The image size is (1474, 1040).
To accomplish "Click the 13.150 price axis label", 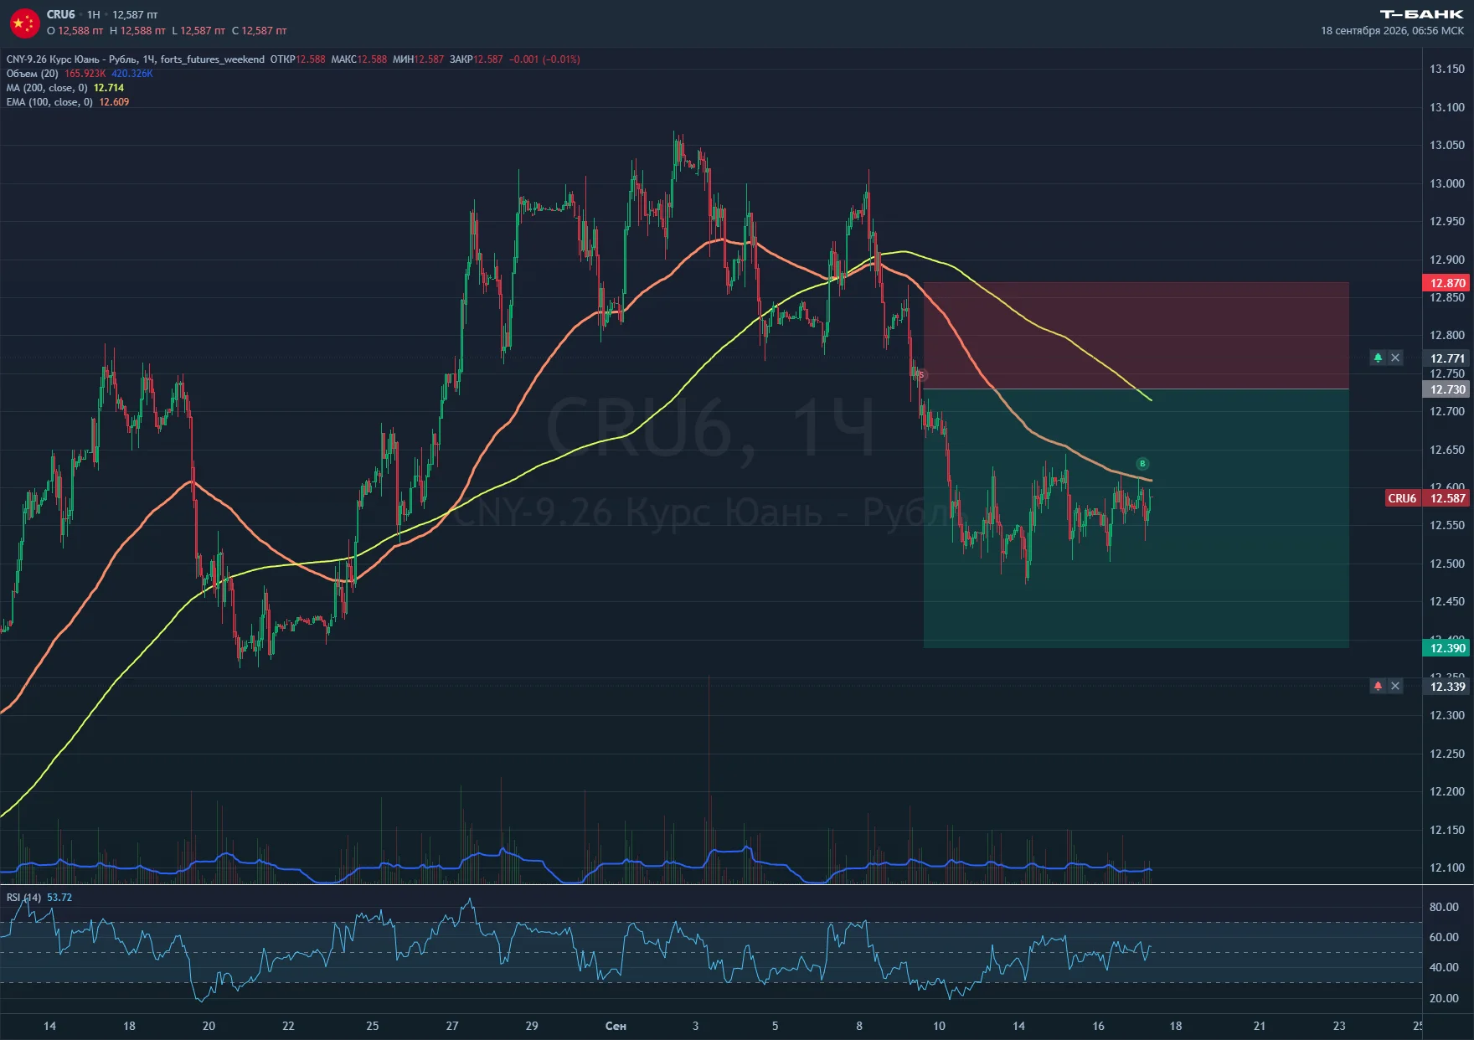I will click(x=1446, y=69).
